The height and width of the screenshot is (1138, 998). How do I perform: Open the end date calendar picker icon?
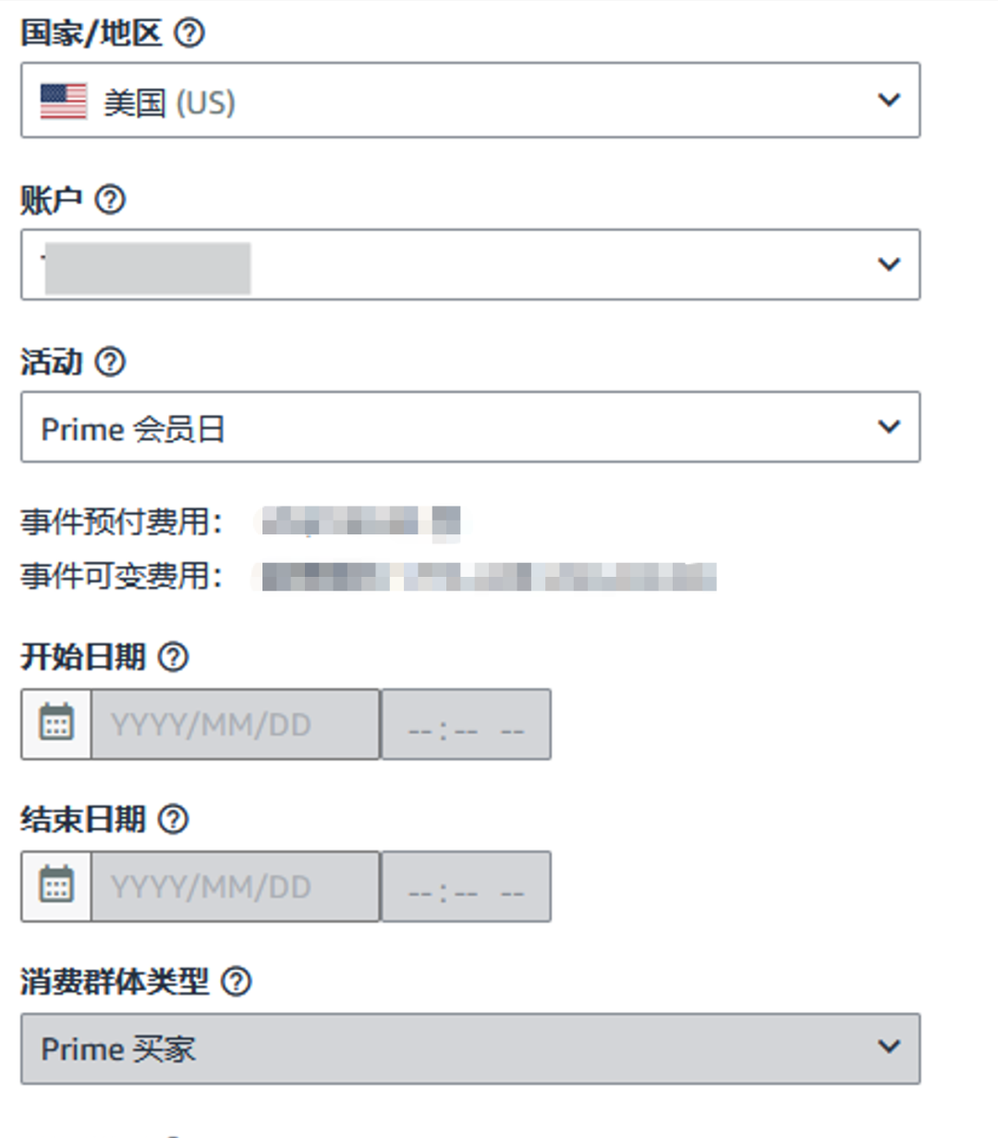(x=55, y=886)
